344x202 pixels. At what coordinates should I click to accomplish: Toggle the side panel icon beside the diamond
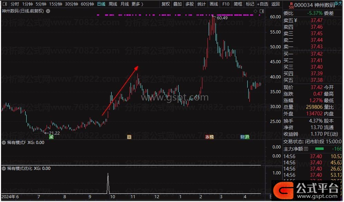262,11
